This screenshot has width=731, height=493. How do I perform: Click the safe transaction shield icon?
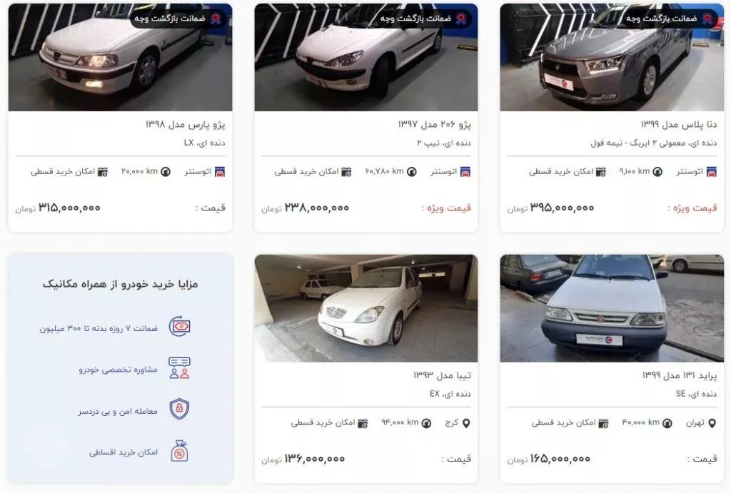point(179,409)
